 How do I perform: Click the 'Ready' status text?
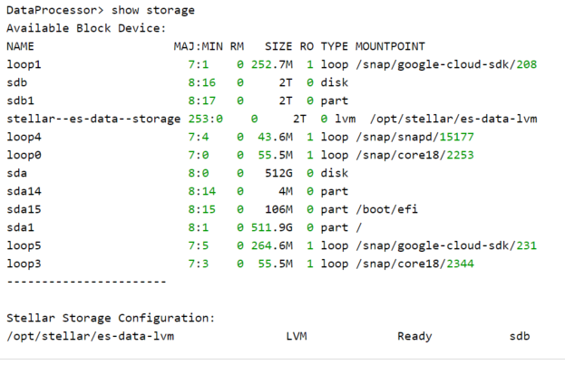tap(414, 336)
